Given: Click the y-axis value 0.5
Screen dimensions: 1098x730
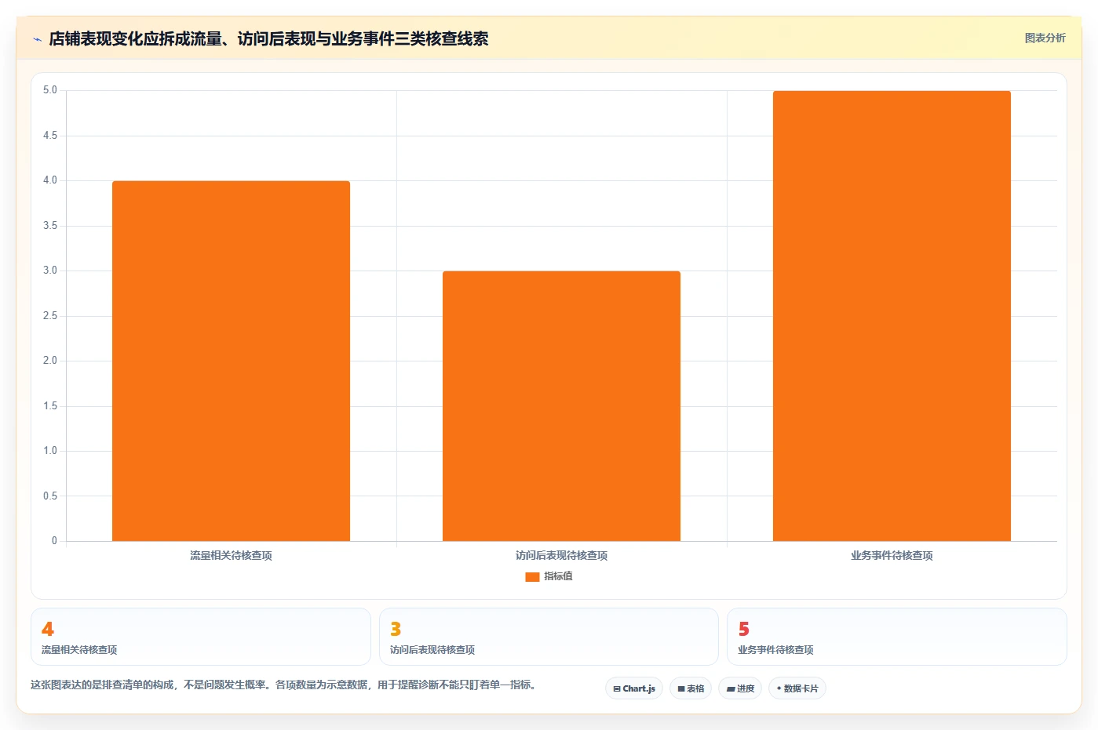Looking at the screenshot, I should coord(50,496).
